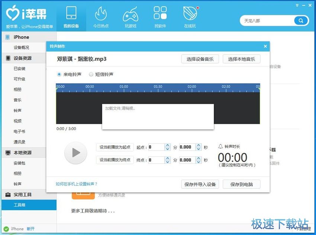316x235 pixels.
Task: Select the 来电铃声 radio button
Action: [x=59, y=75]
